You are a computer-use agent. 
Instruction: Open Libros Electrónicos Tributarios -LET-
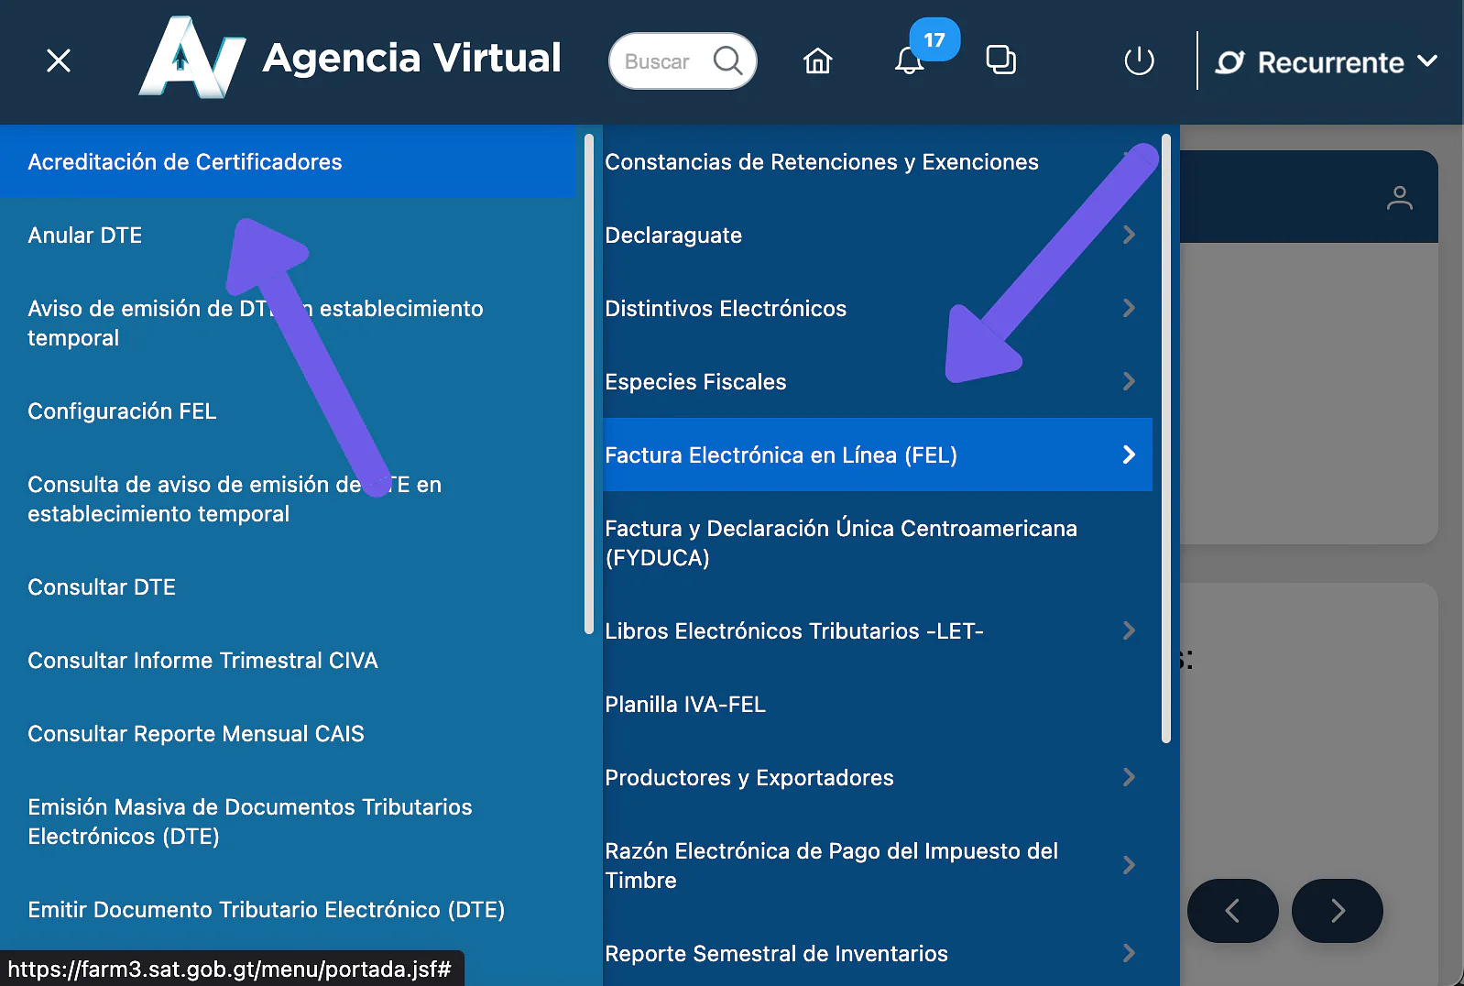coord(878,630)
